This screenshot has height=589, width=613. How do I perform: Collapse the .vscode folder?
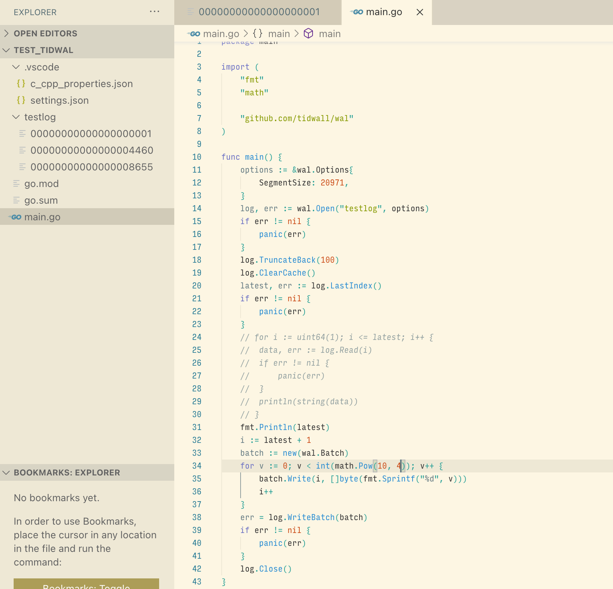[x=16, y=67]
